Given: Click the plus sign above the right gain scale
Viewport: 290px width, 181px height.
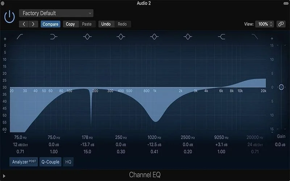Looking at the screenshot, I should pyautogui.click(x=272, y=38).
